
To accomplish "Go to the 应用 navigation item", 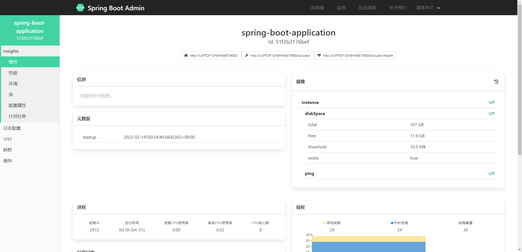I will tap(341, 8).
